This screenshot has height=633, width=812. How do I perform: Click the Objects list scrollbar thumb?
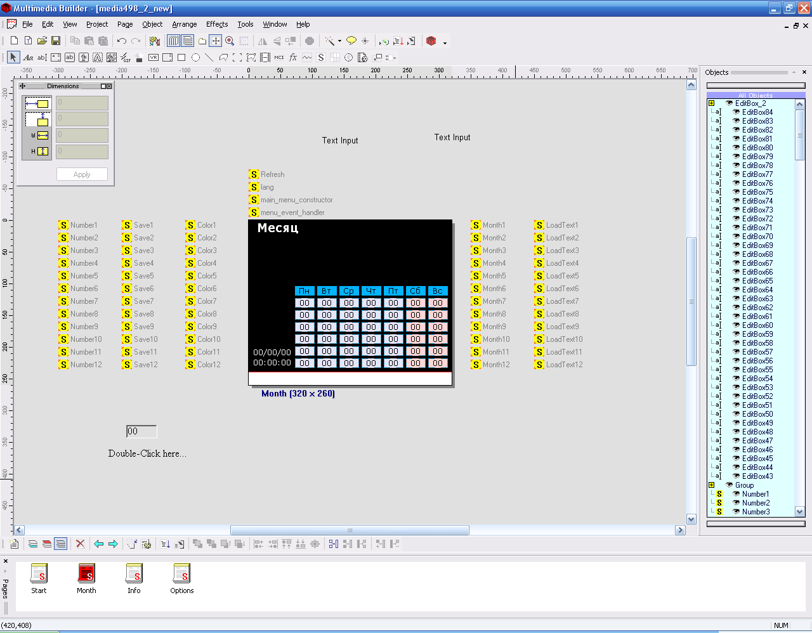[799, 135]
